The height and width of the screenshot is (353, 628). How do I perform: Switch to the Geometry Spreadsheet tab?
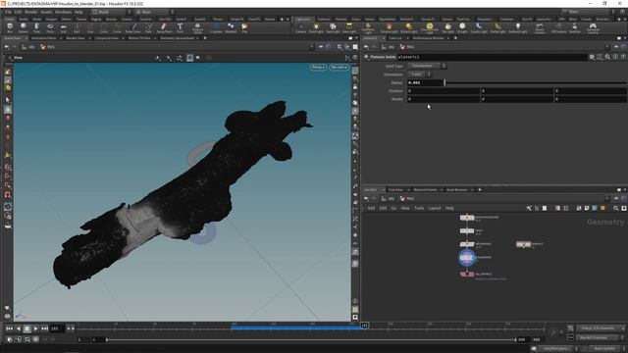click(177, 38)
